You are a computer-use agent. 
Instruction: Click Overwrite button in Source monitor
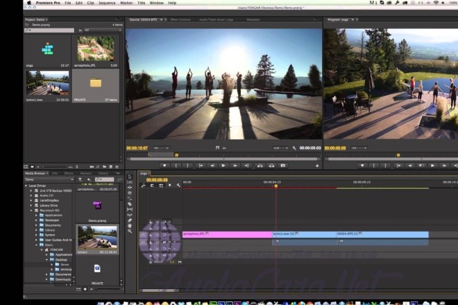tap(271, 166)
